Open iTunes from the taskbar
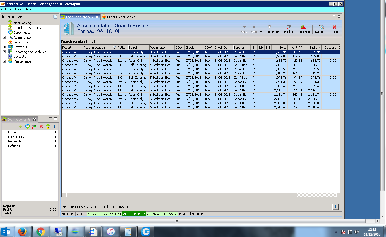 pos(111,232)
